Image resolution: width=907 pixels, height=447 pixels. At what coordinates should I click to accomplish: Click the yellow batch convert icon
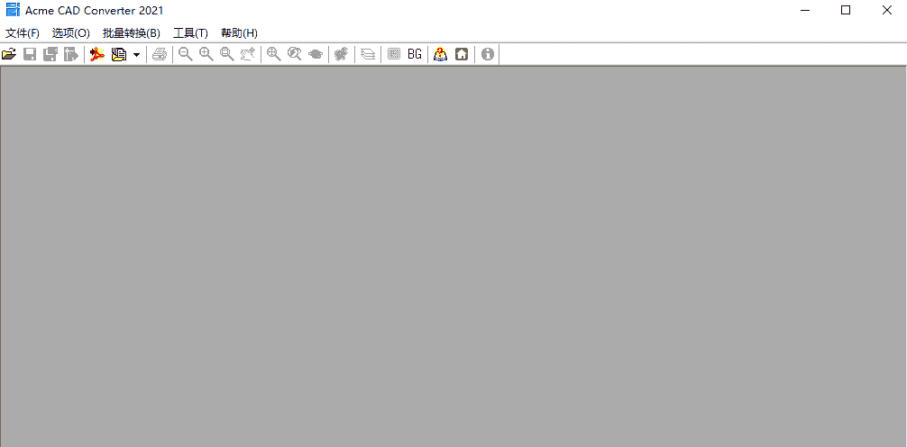(x=118, y=54)
